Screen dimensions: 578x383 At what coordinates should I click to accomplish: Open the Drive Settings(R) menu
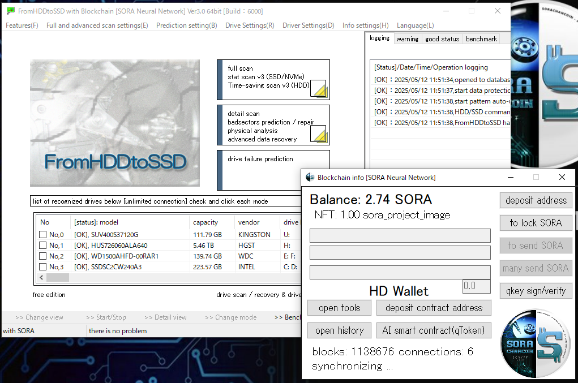(x=250, y=25)
